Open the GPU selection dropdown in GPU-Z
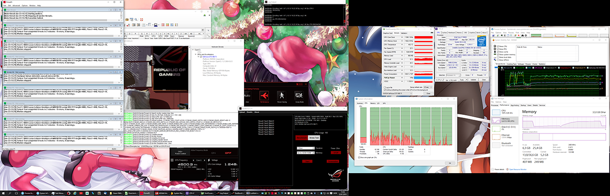 tap(397, 93)
